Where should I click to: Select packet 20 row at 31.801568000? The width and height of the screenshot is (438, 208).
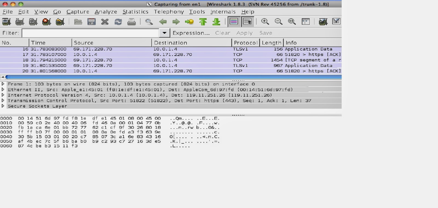pyautogui.click(x=171, y=71)
